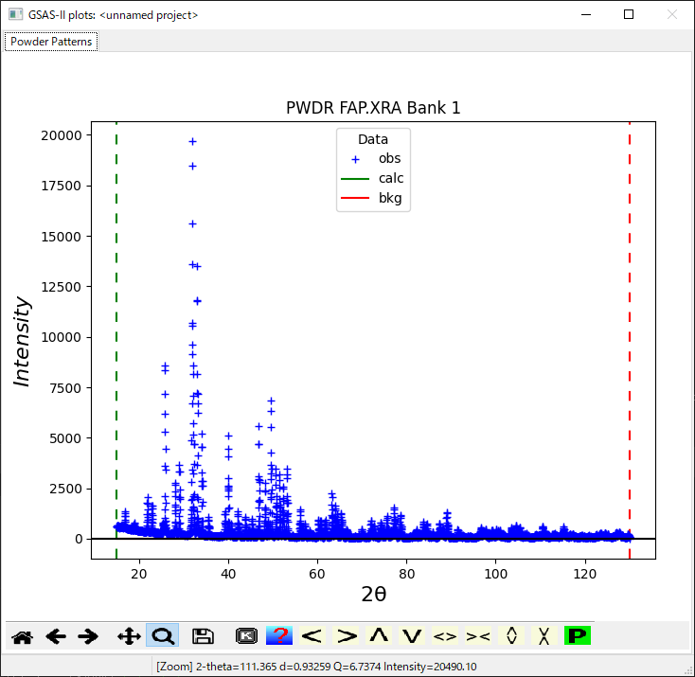Toggle the Zoom magnifier tool
Image resolution: width=695 pixels, height=677 pixels.
coord(162,636)
